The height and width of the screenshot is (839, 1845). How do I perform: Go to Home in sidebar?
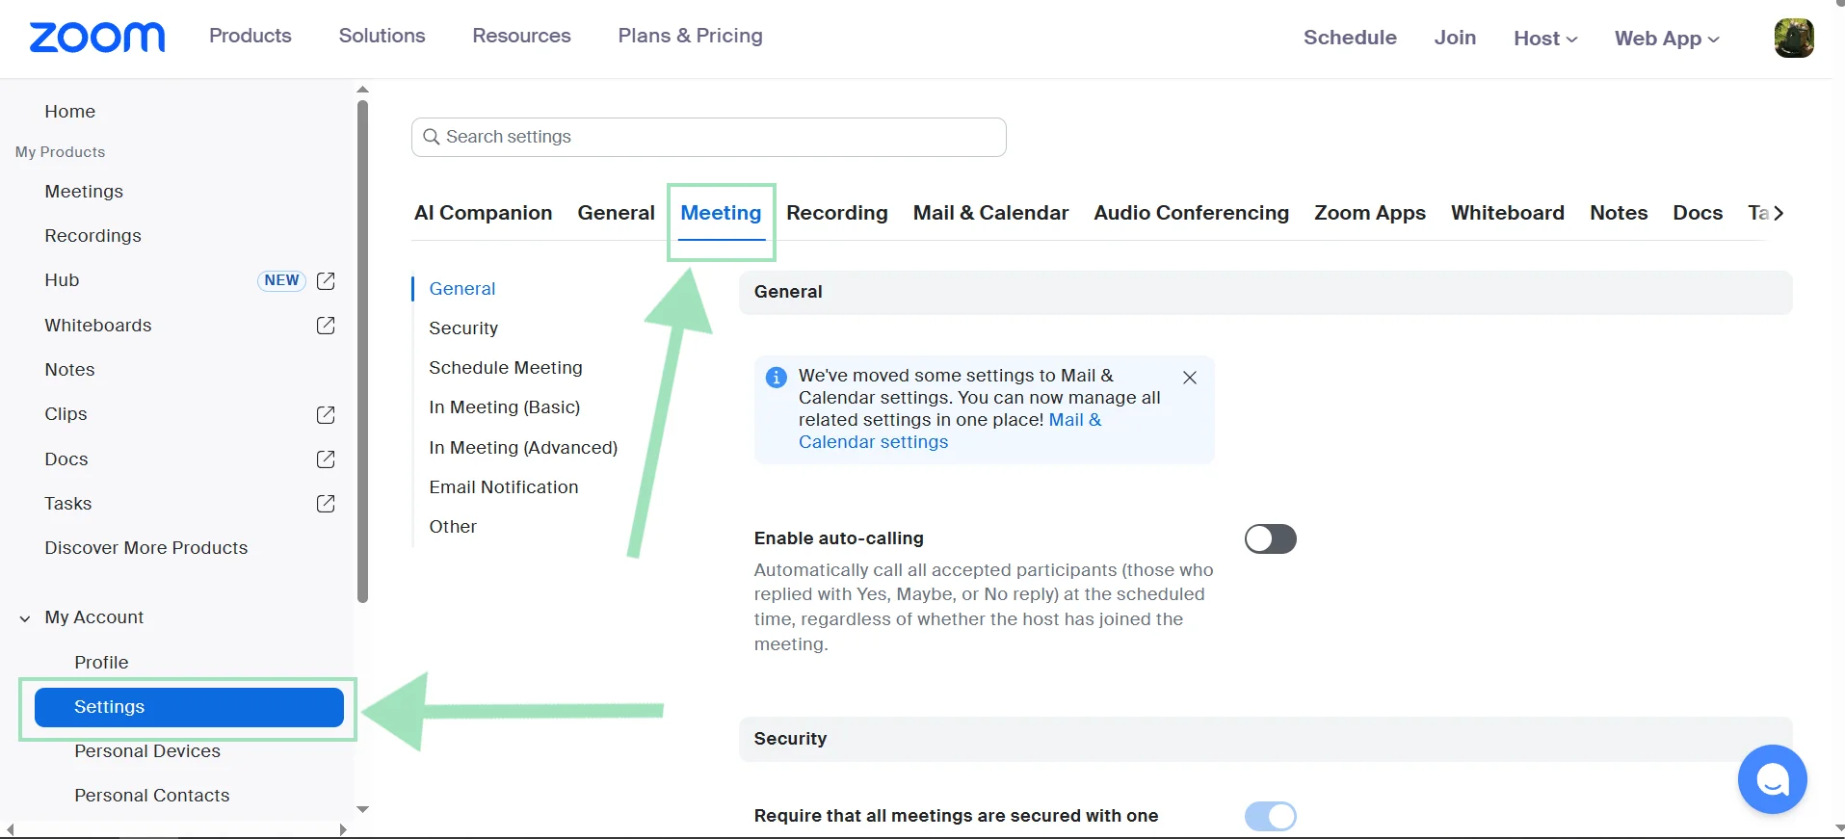coord(70,112)
